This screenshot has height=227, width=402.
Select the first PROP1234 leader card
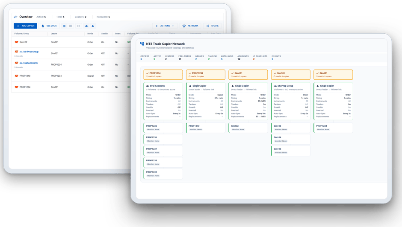click(x=163, y=75)
